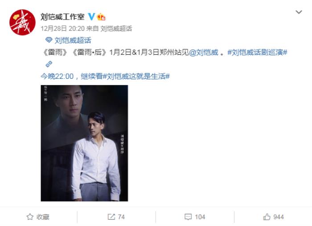The image size is (312, 226).
Task: Click the red 刘恺威工作室 avatar
Action: pos(22,22)
